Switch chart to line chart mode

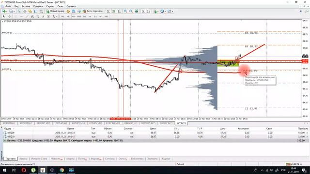pyautogui.click(x=119, y=11)
